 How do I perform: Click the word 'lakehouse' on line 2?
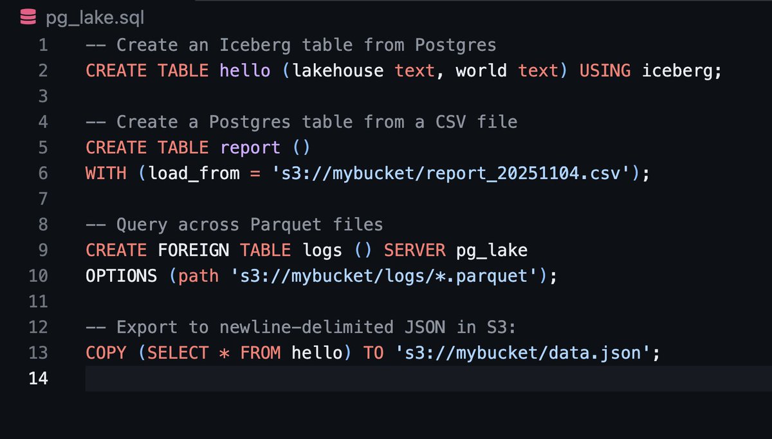[338, 71]
